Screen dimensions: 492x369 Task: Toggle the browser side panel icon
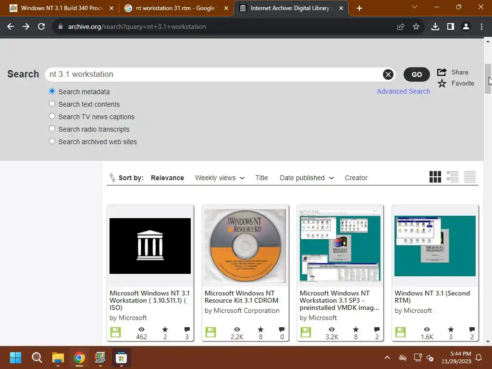tap(451, 27)
